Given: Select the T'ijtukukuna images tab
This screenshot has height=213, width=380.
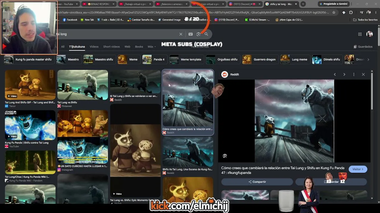Looking at the screenshot, I should pos(77,47).
